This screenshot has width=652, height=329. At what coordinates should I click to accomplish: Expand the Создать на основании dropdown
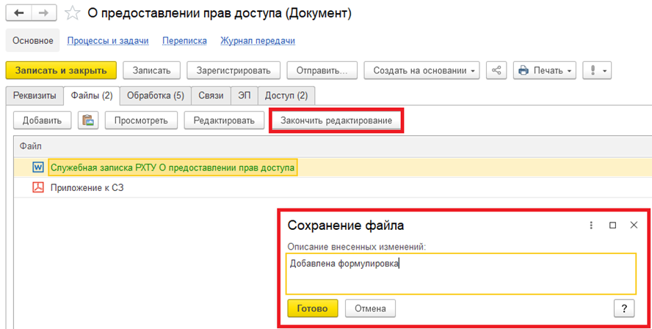[421, 70]
